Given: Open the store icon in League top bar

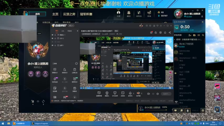Looking at the screenshot, I should click(x=149, y=14).
